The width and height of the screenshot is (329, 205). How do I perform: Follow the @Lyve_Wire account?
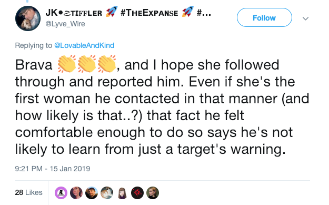264,17
